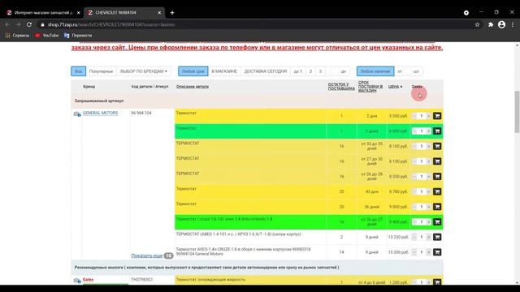This screenshot has width=520, height=292.
Task: Click the Термостат AVEO-1.4n CRUZE-1.8 description
Action: 243,251
